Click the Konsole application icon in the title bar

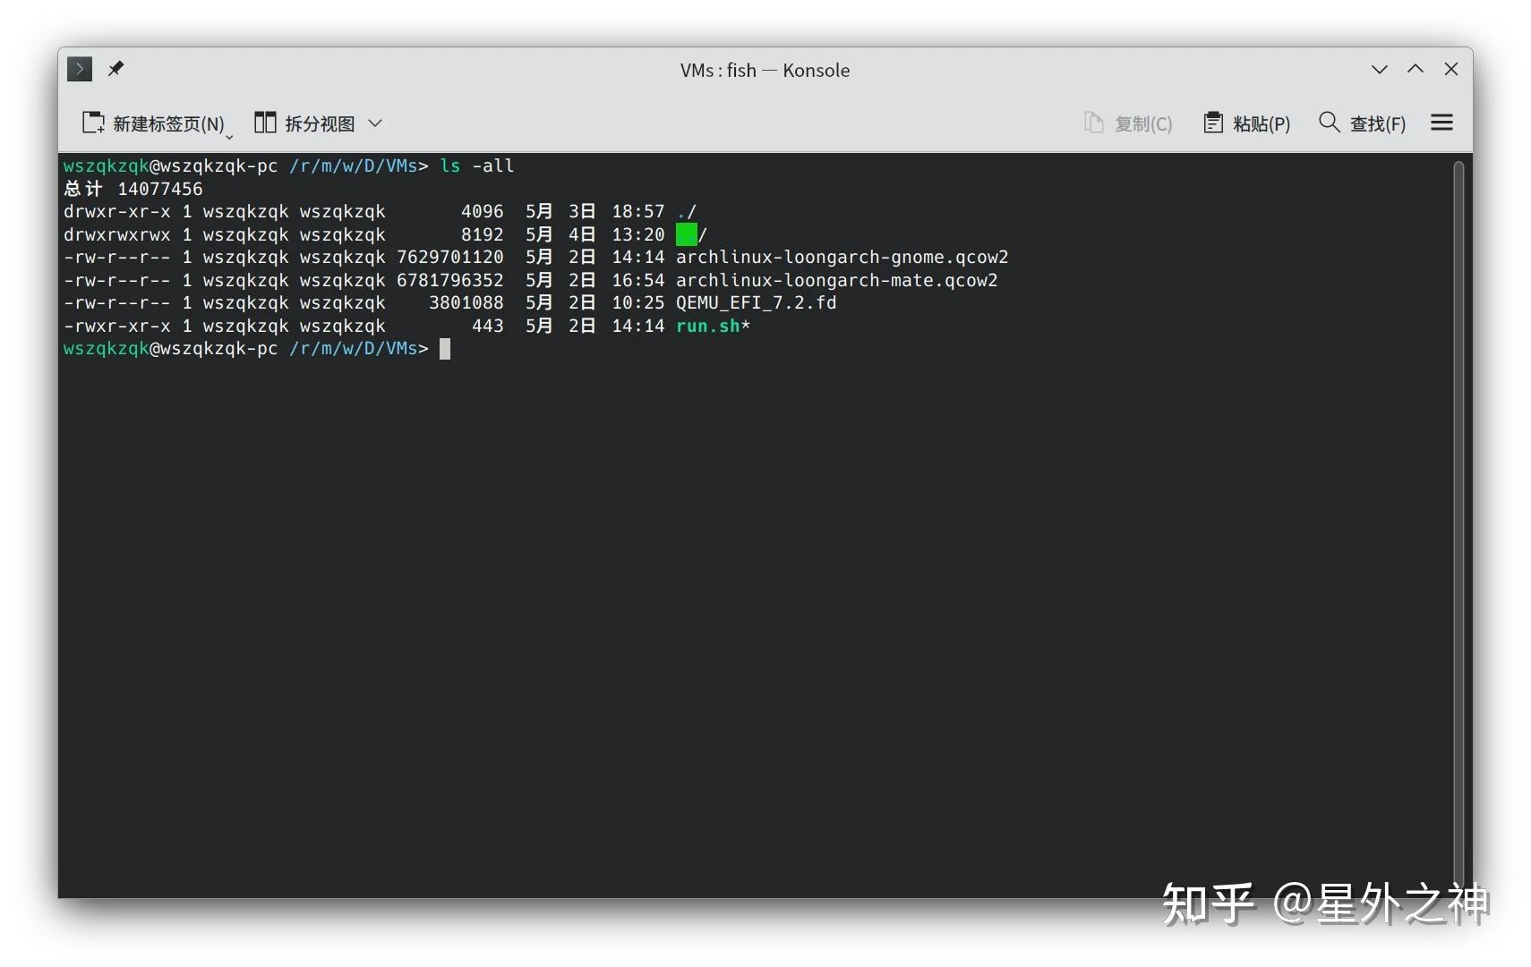(79, 69)
